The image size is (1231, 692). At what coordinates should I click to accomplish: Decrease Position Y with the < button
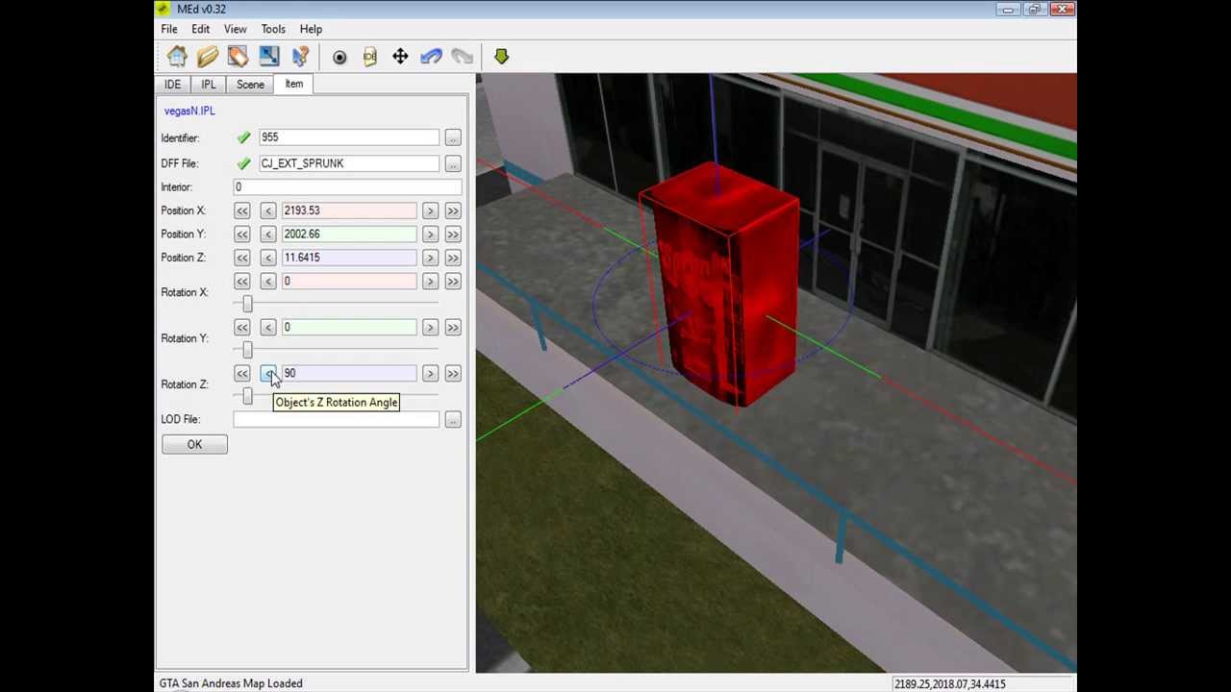click(x=267, y=234)
